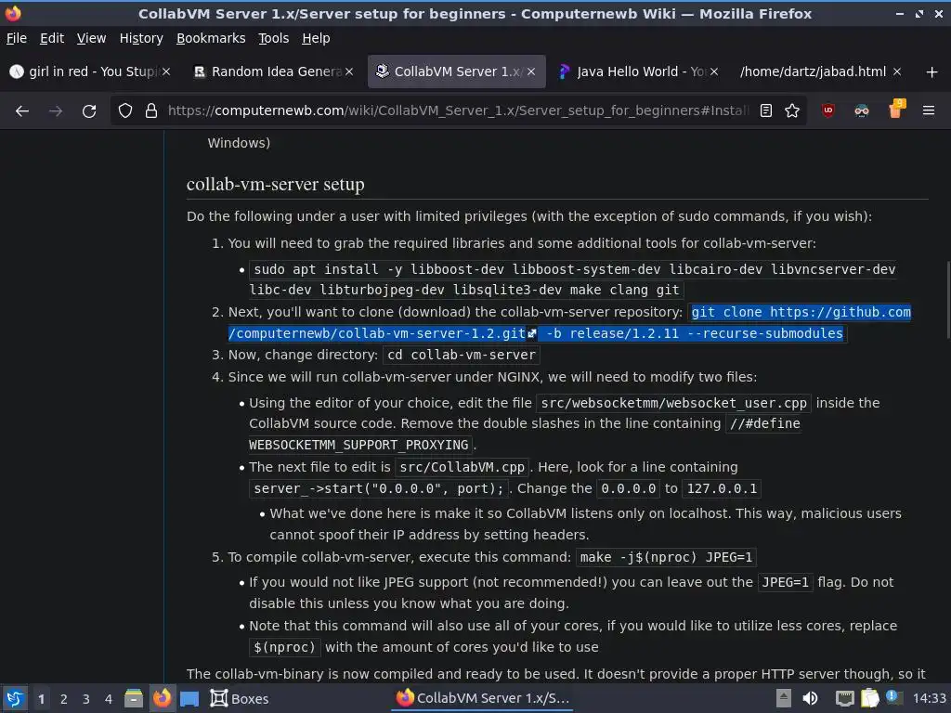The image size is (951, 713).
Task: Open the uBlock Origin extension
Action: [827, 110]
